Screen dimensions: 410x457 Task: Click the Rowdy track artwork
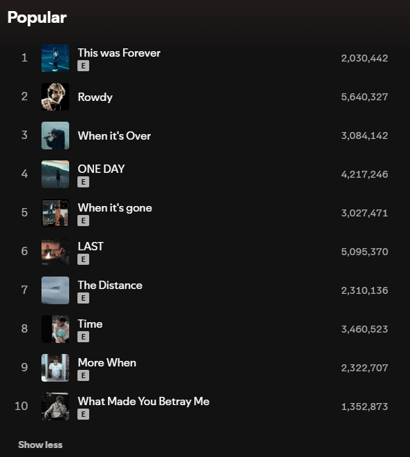55,97
